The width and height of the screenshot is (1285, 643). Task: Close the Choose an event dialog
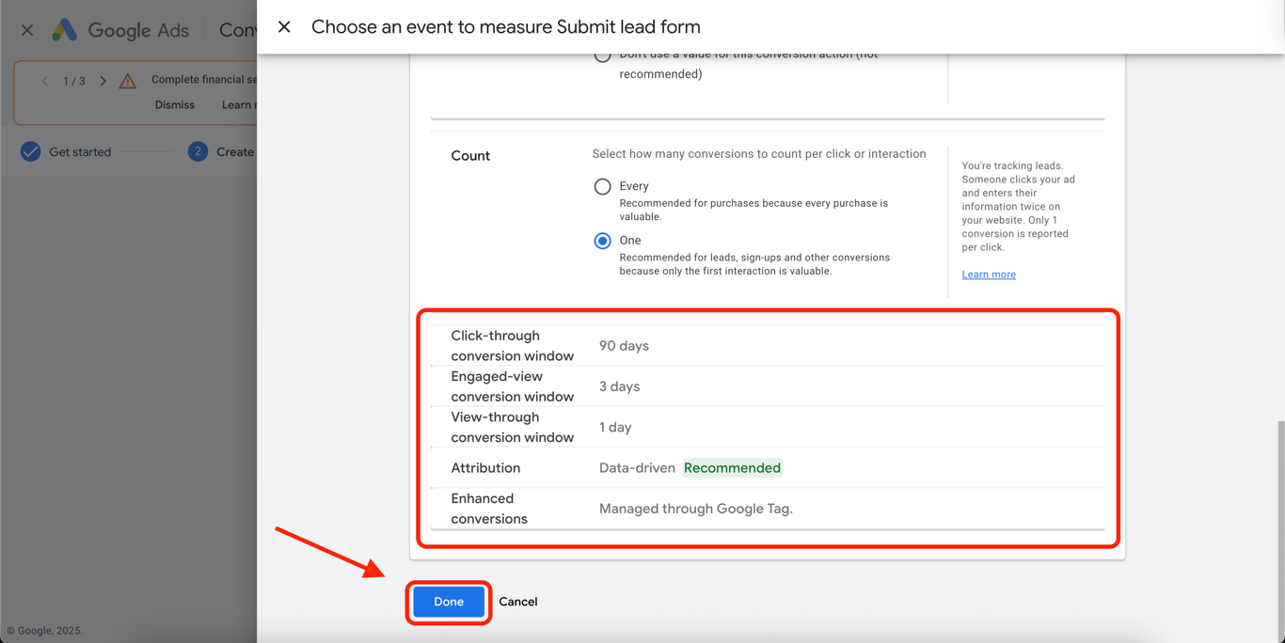pyautogui.click(x=284, y=27)
